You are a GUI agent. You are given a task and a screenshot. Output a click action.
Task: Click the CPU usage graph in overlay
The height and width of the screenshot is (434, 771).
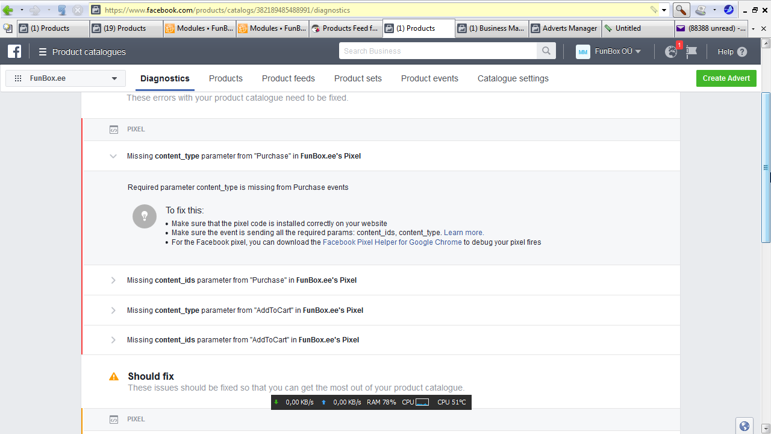pos(422,402)
